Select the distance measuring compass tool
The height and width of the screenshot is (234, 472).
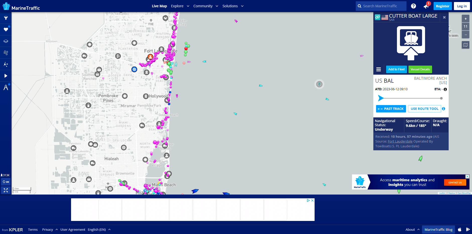pyautogui.click(x=6, y=87)
